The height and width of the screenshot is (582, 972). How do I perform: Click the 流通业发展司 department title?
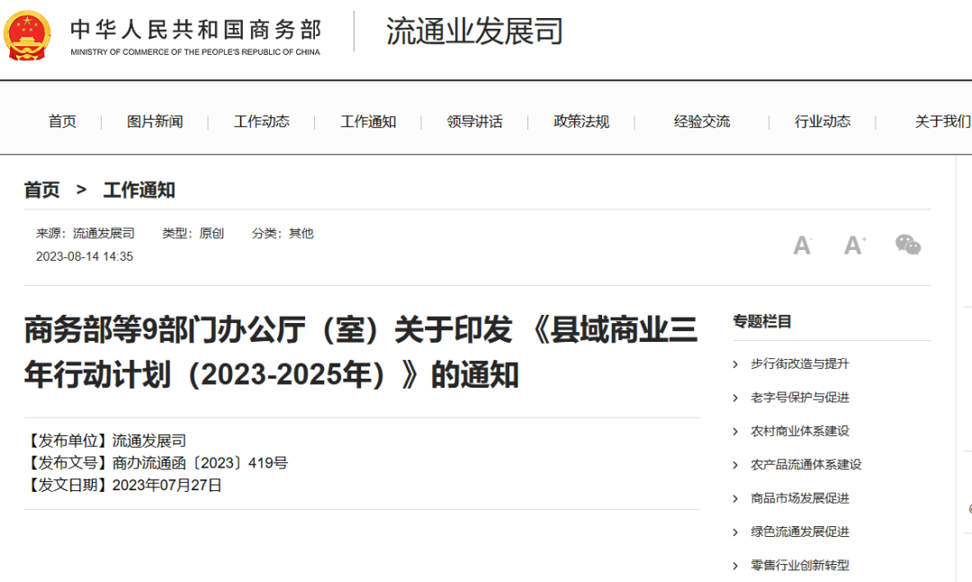(475, 31)
